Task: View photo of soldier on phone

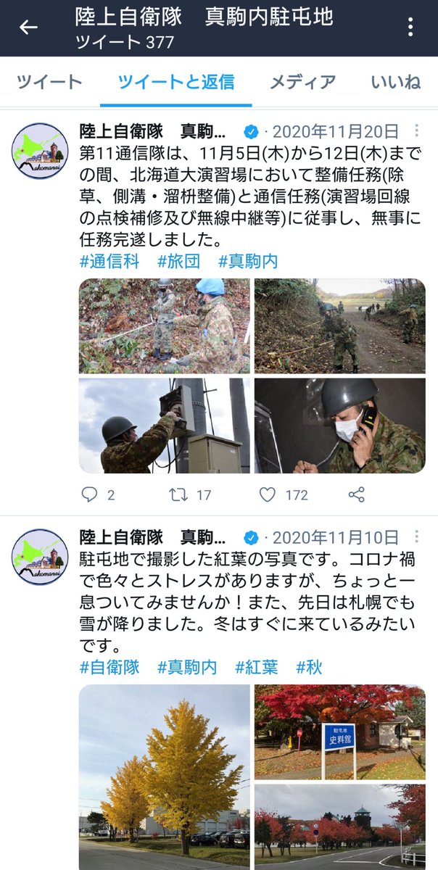Action: (x=340, y=426)
